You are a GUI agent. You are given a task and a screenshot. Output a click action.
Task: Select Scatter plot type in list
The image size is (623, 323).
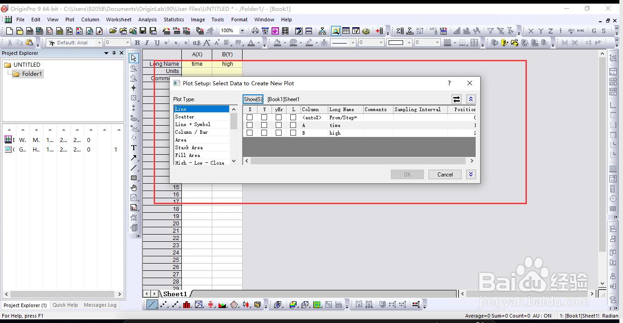[202, 117]
